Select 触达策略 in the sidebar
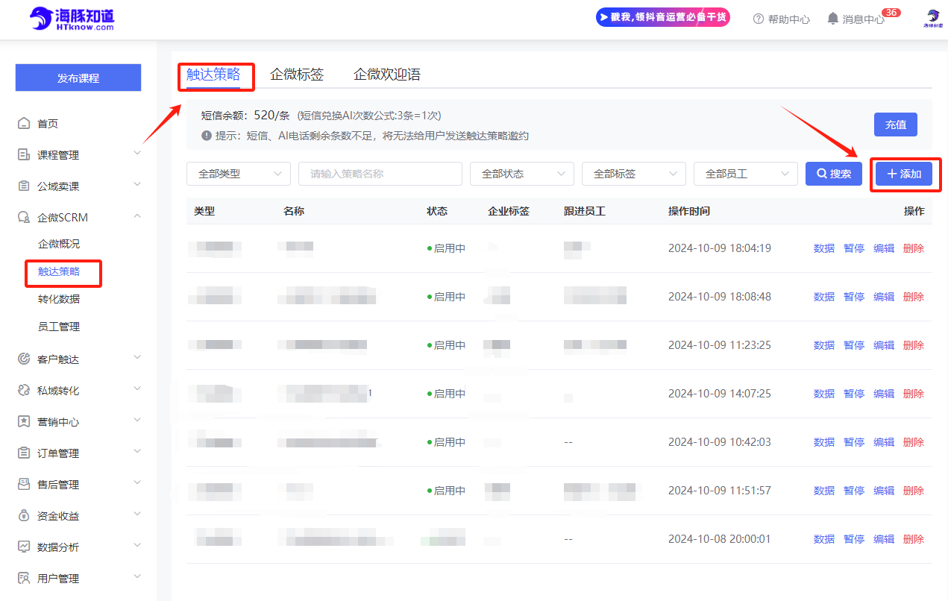 (x=59, y=271)
